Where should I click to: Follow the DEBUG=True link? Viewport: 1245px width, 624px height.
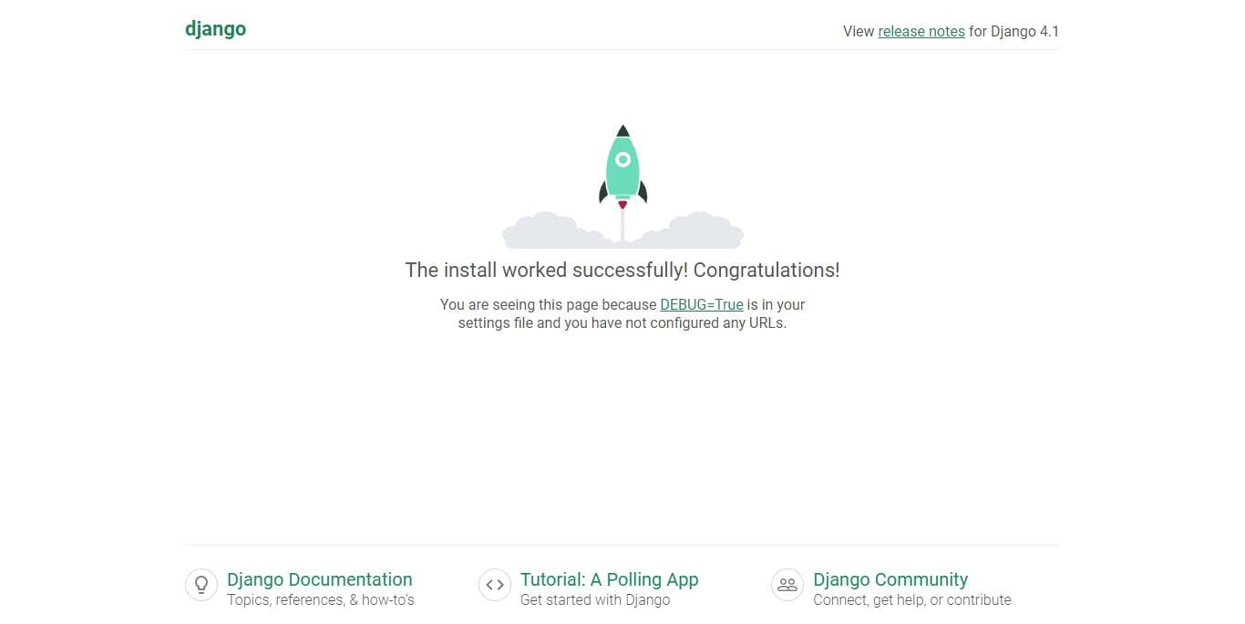coord(701,304)
